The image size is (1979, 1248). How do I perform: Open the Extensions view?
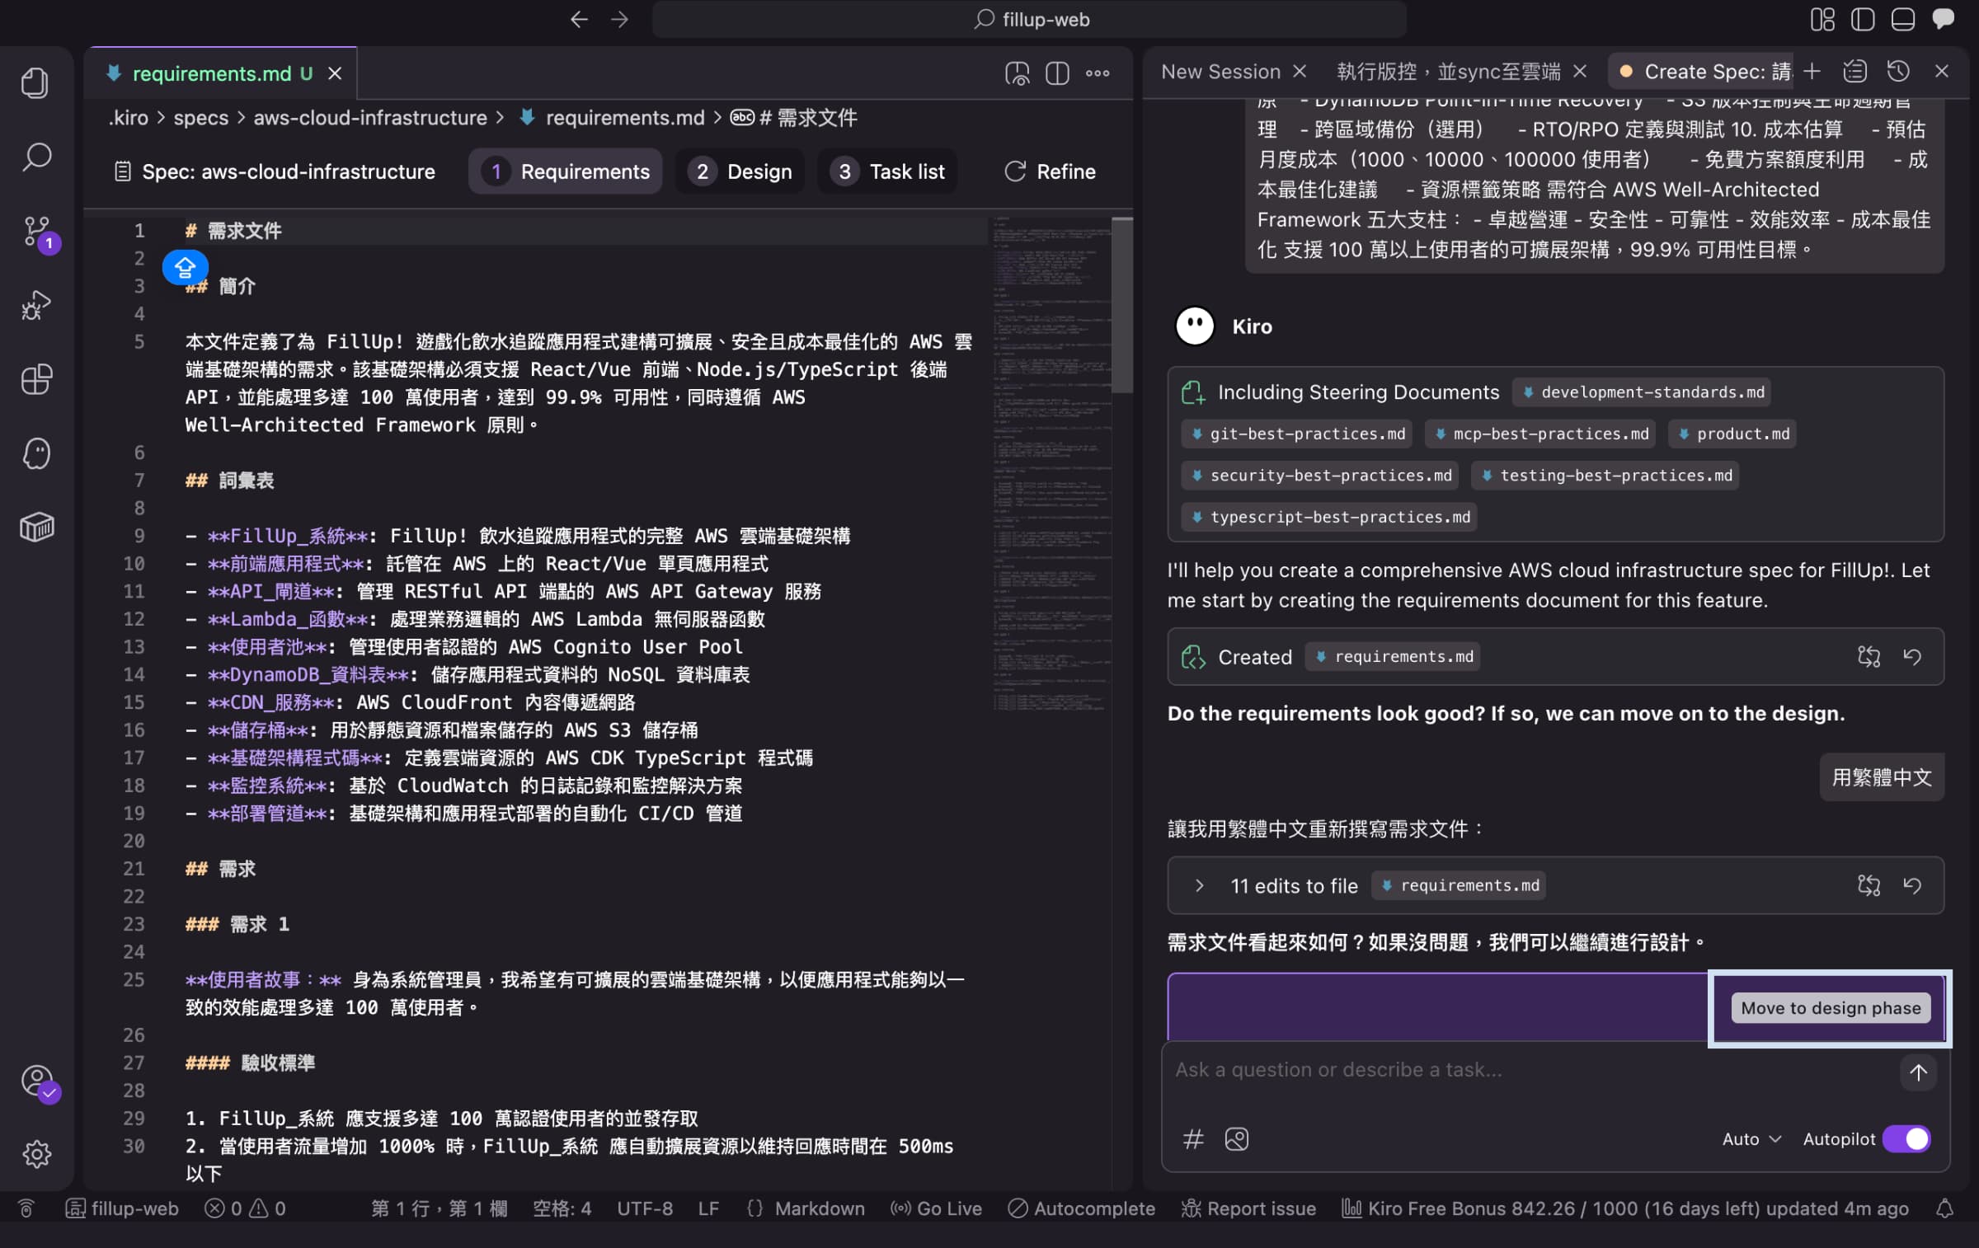[37, 379]
